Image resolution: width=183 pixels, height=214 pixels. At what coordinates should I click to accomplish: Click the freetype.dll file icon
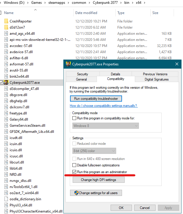click(6, 113)
